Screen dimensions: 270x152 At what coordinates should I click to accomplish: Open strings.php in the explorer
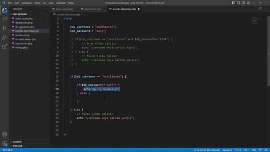(x=29, y=48)
